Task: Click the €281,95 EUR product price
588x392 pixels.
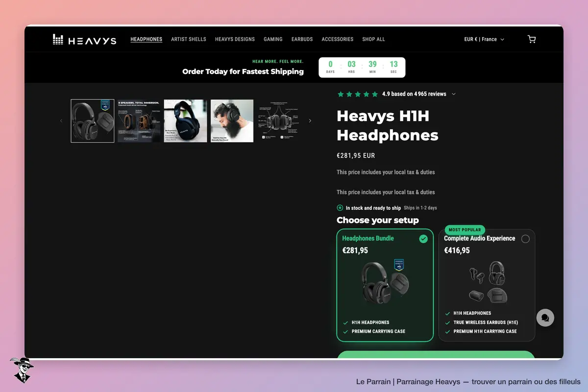Action: tap(356, 156)
